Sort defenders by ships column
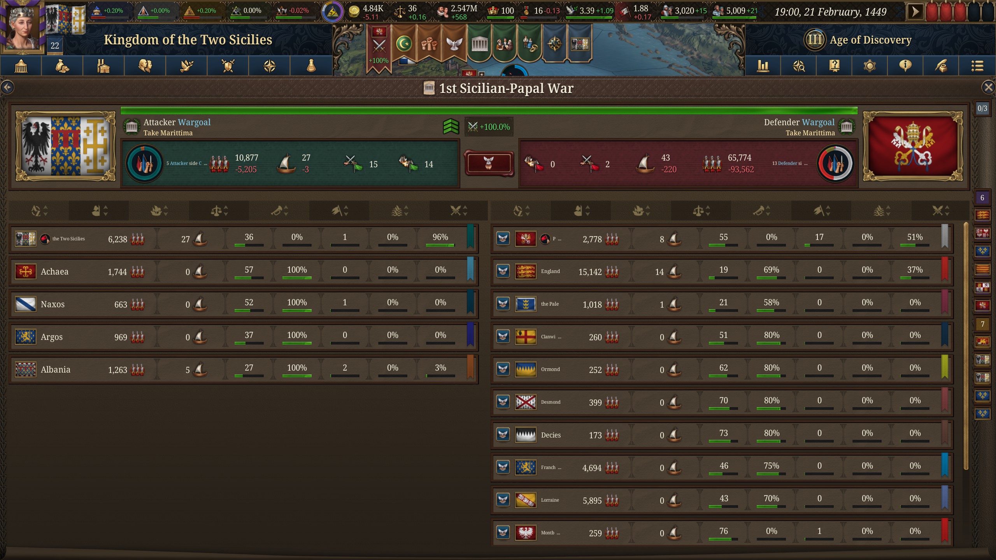The height and width of the screenshot is (560, 996). pos(642,211)
